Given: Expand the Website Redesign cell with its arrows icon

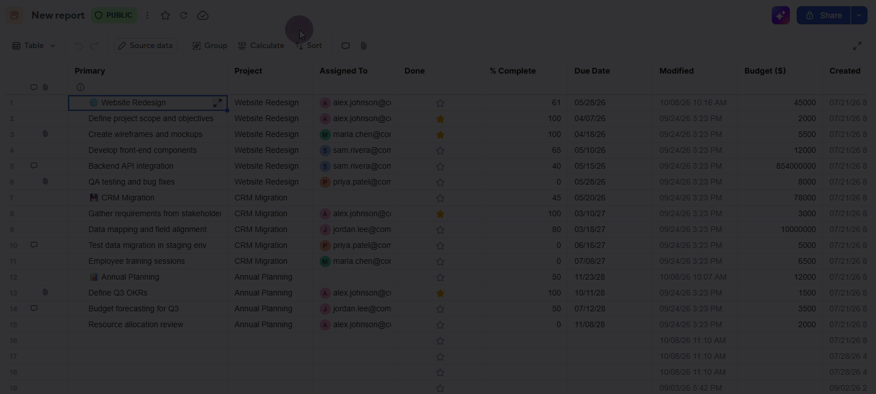Looking at the screenshot, I should (218, 102).
